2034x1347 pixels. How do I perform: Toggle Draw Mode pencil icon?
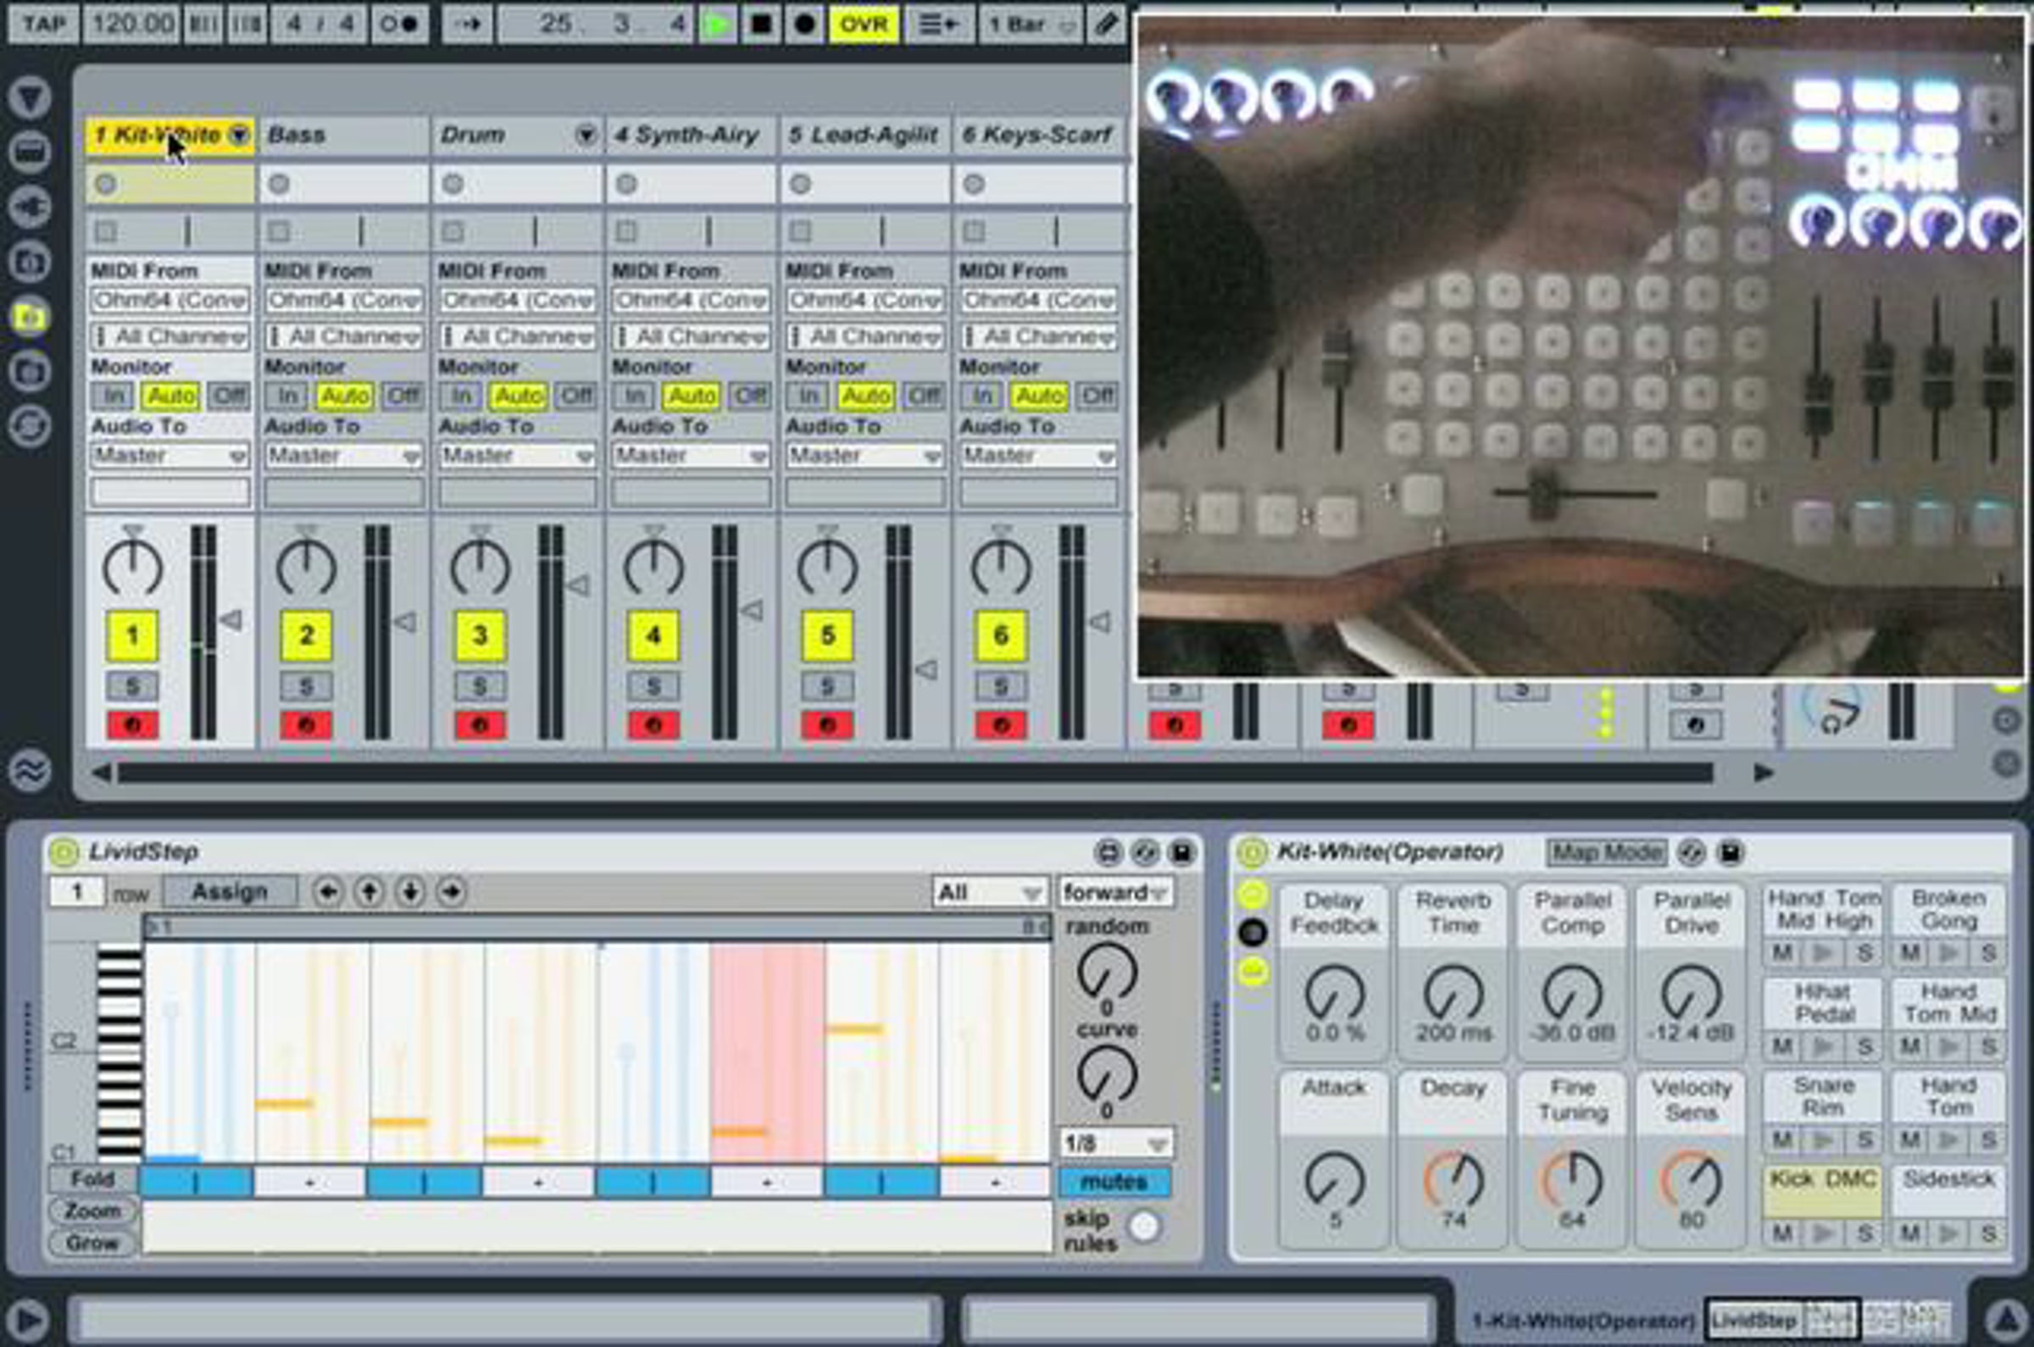[1107, 23]
